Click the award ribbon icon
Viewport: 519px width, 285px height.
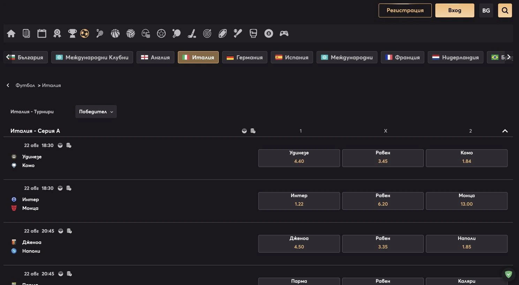(x=57, y=33)
